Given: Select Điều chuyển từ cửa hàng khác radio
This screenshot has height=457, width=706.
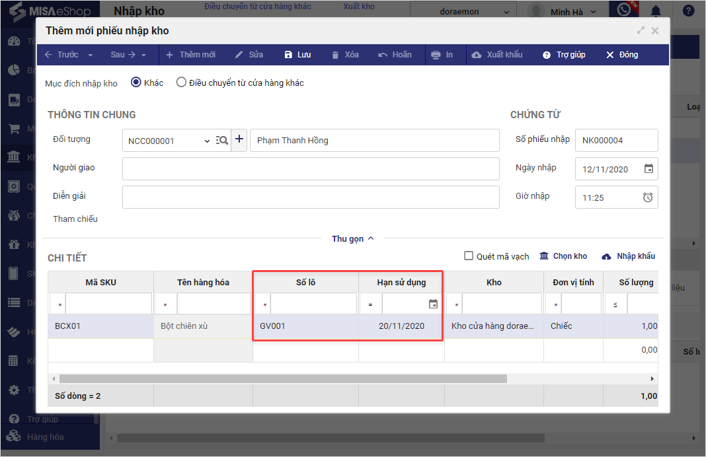Looking at the screenshot, I should [181, 83].
